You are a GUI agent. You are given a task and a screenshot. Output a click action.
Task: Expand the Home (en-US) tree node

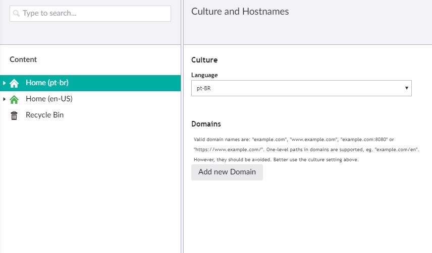[5, 99]
